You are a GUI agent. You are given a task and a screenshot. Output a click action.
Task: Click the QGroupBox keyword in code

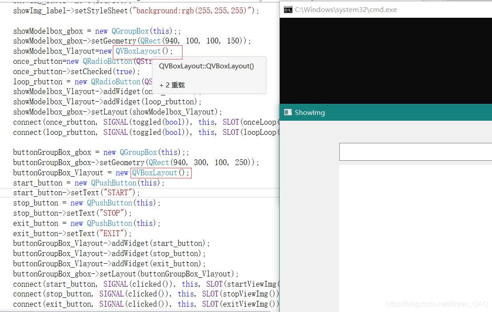[x=130, y=31]
